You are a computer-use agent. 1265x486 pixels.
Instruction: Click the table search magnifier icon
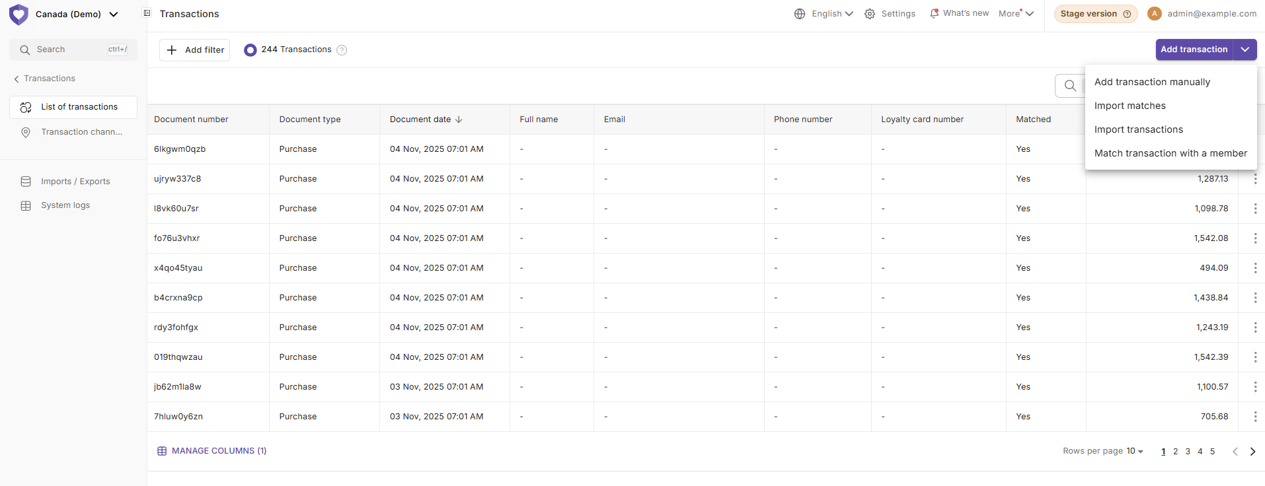tap(1070, 86)
